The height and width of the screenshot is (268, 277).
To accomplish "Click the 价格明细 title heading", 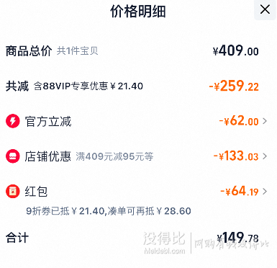I will pyautogui.click(x=138, y=11).
